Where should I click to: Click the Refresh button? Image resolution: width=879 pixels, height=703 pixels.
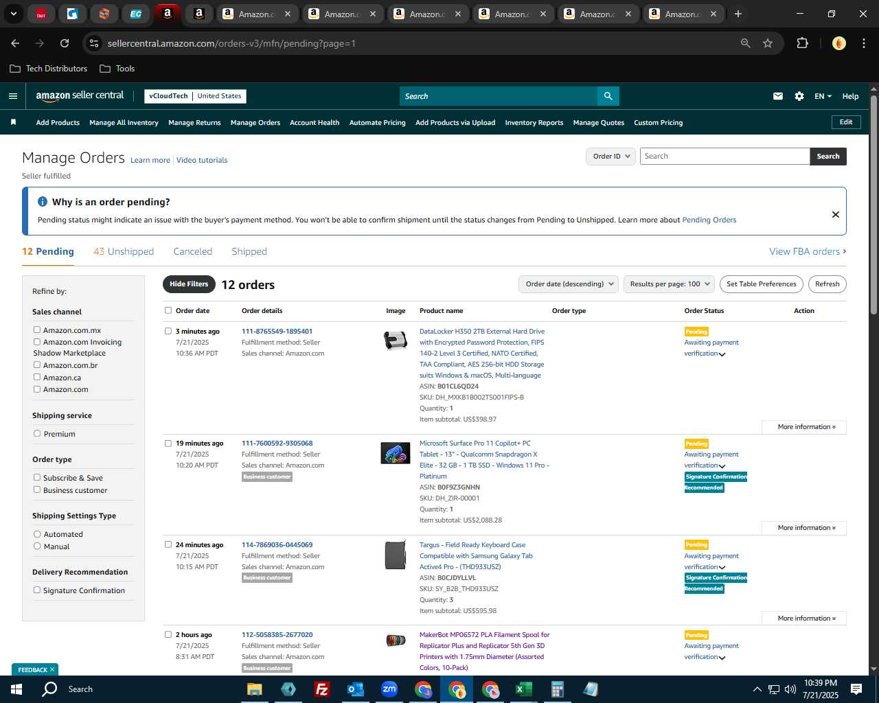pyautogui.click(x=827, y=284)
